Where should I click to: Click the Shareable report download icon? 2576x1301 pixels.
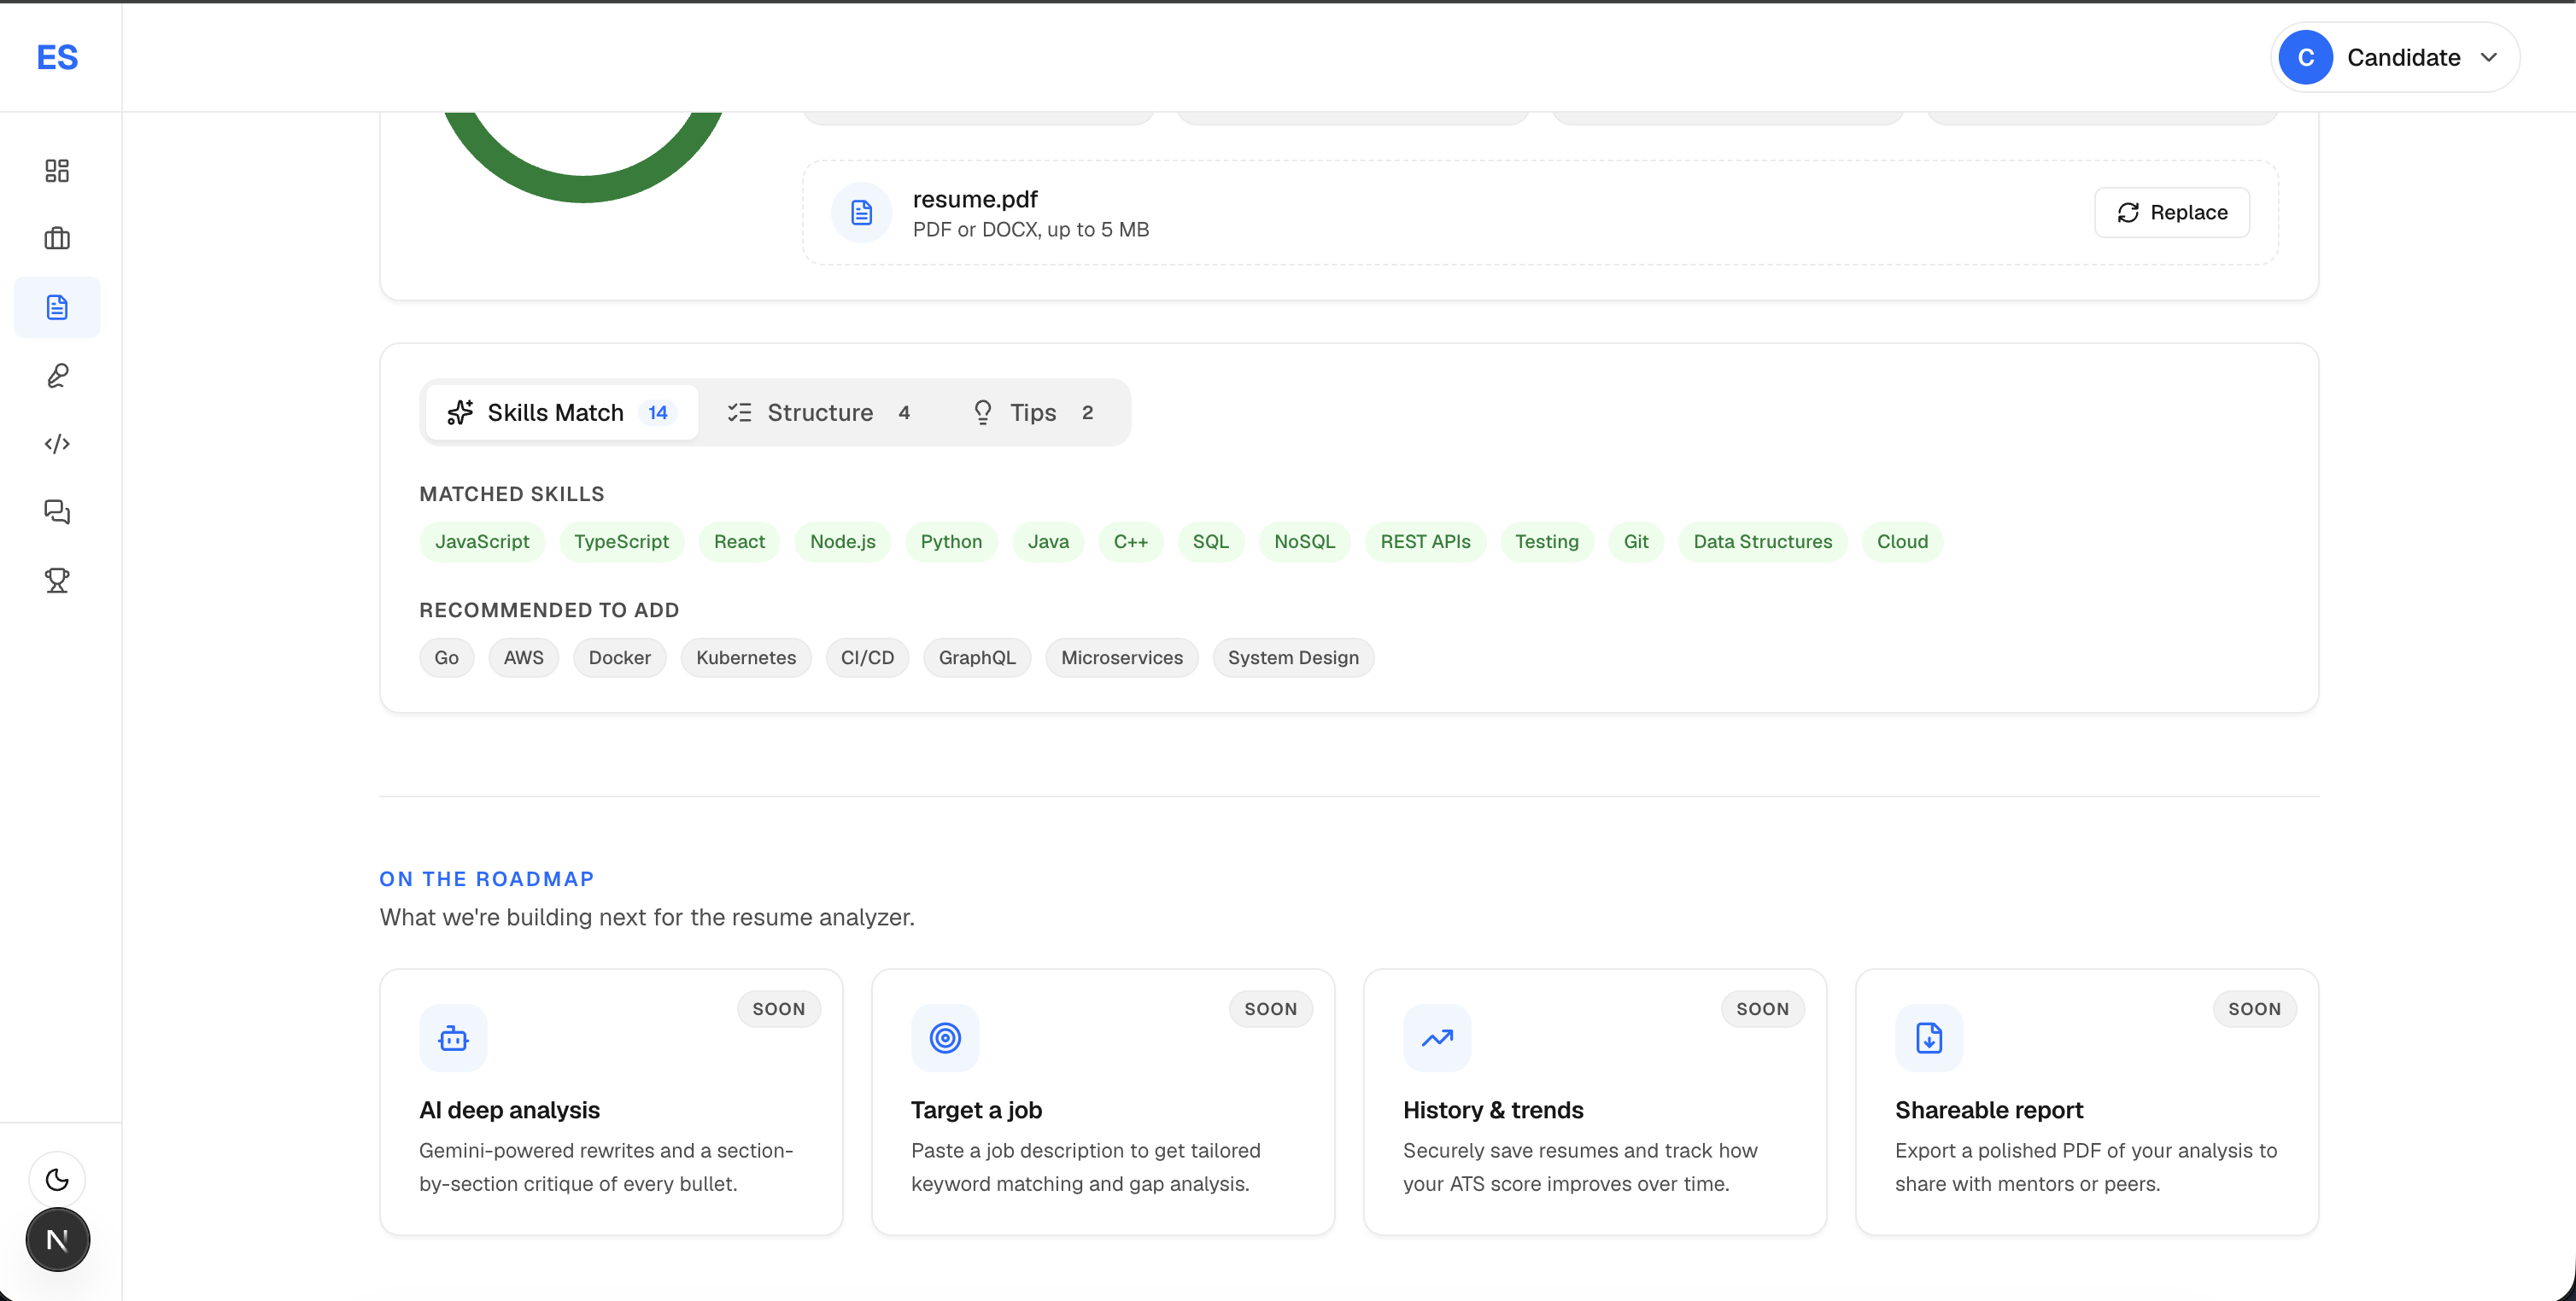1929,1038
